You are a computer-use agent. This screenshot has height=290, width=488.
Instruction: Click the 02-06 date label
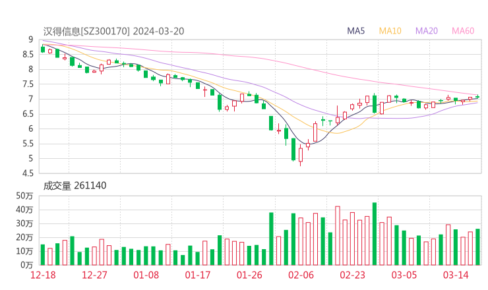(x=301, y=275)
